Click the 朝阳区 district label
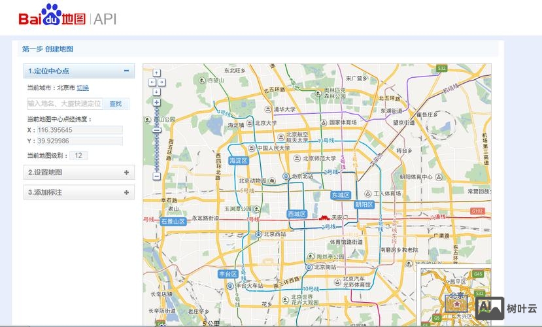The height and width of the screenshot is (327, 542). 364,205
